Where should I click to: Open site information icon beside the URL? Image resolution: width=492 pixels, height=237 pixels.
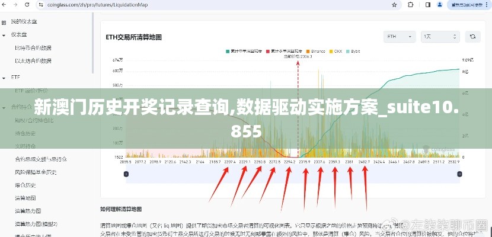coord(40,5)
